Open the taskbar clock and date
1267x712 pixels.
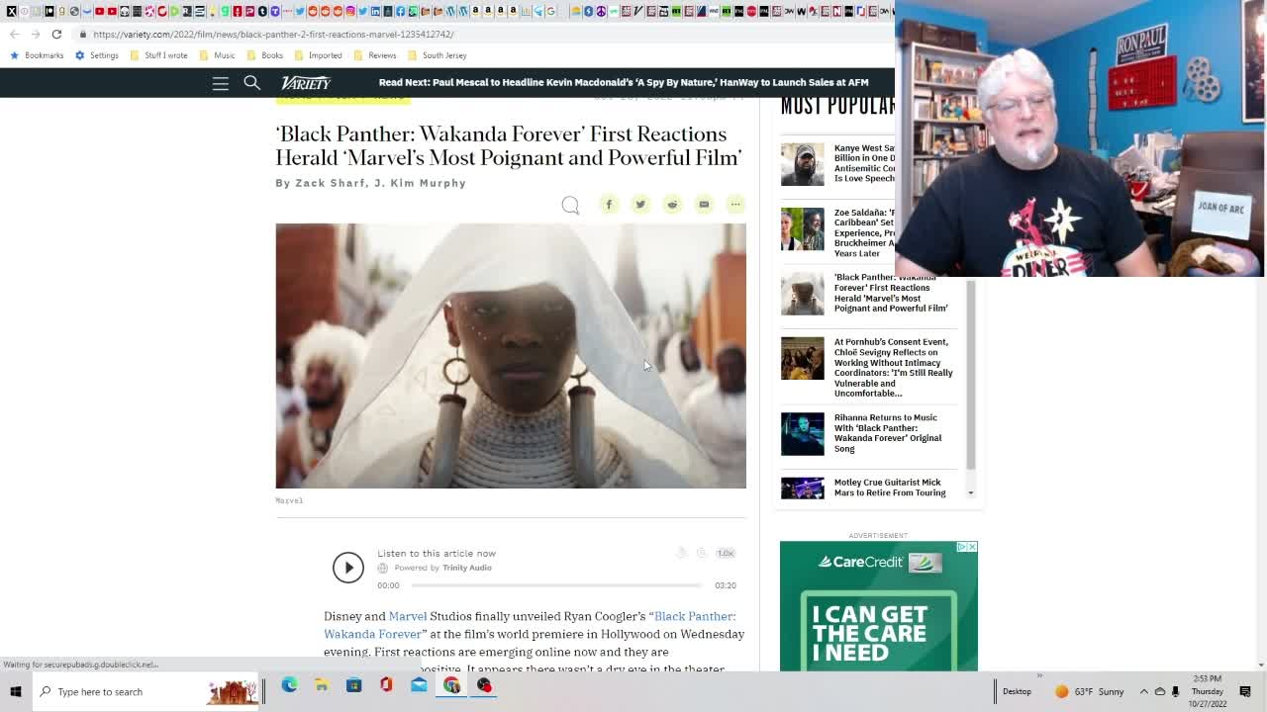[1208, 691]
